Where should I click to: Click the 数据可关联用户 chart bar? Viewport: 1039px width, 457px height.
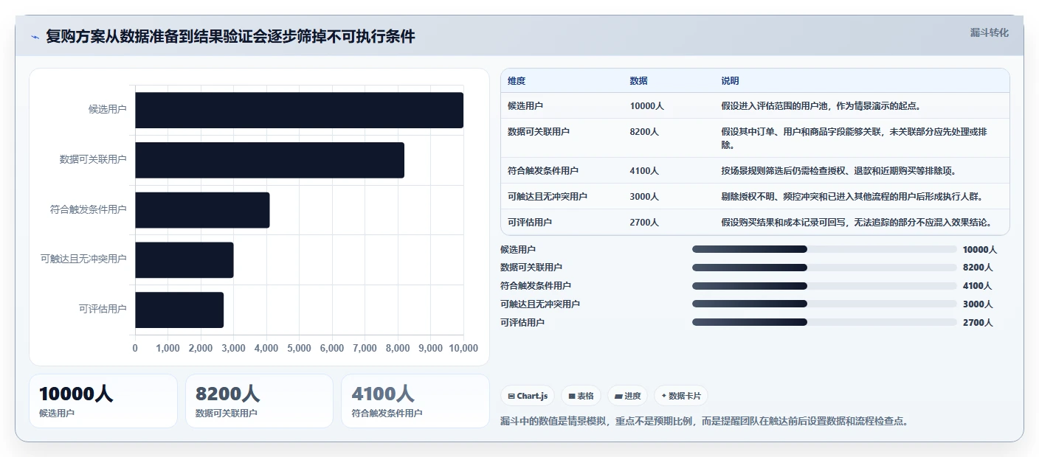pyautogui.click(x=269, y=160)
